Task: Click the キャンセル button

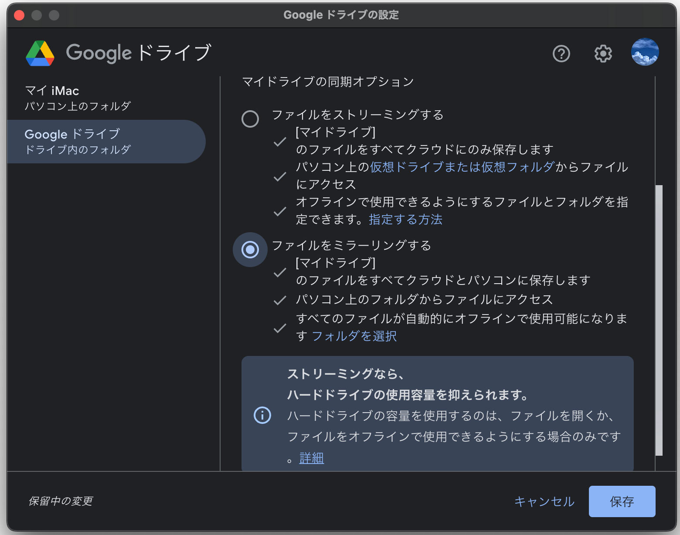Action: point(544,501)
